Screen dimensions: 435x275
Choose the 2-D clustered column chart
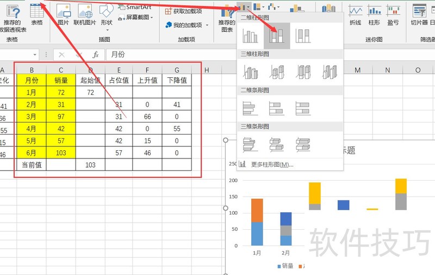tap(250, 36)
